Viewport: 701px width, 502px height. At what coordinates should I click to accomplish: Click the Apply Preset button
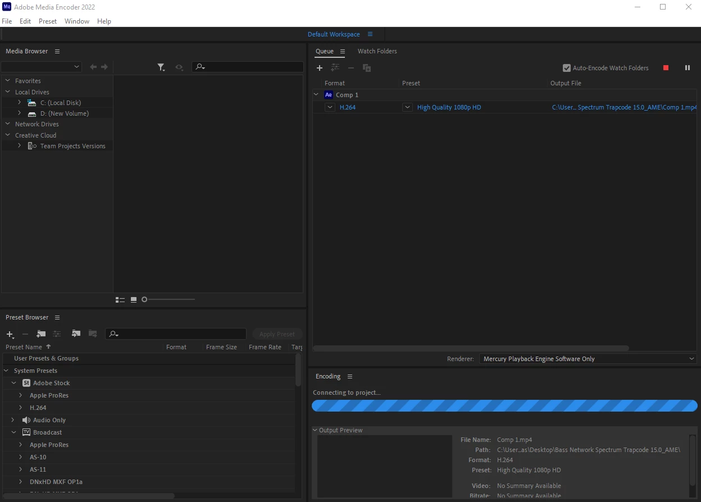click(277, 334)
